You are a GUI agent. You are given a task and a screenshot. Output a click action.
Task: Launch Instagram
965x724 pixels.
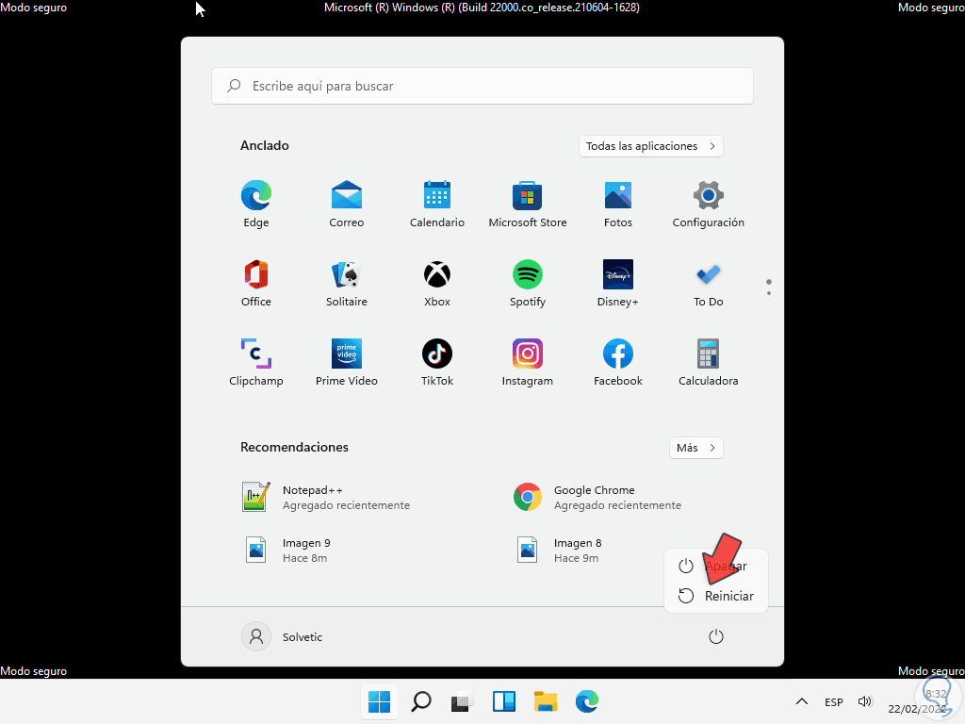point(528,362)
